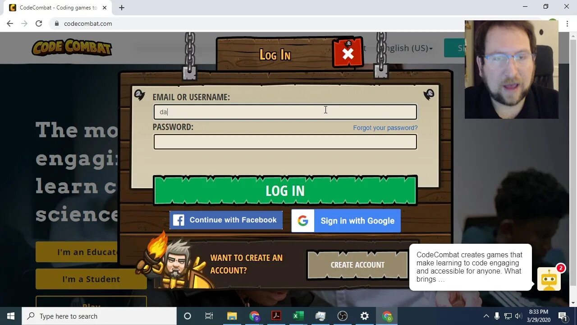This screenshot has width=577, height=325.
Task: Click the network tray icon
Action: click(508, 316)
